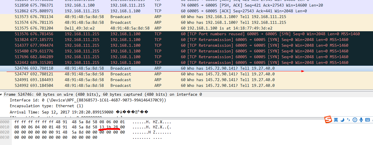Viewport: 373px width, 145px height.
Task: Select ARP packet 524992 row
Action: (186, 85)
